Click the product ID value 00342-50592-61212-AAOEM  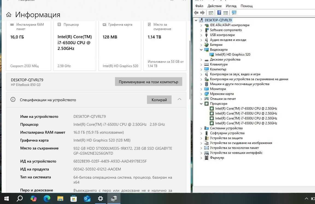[97, 169]
